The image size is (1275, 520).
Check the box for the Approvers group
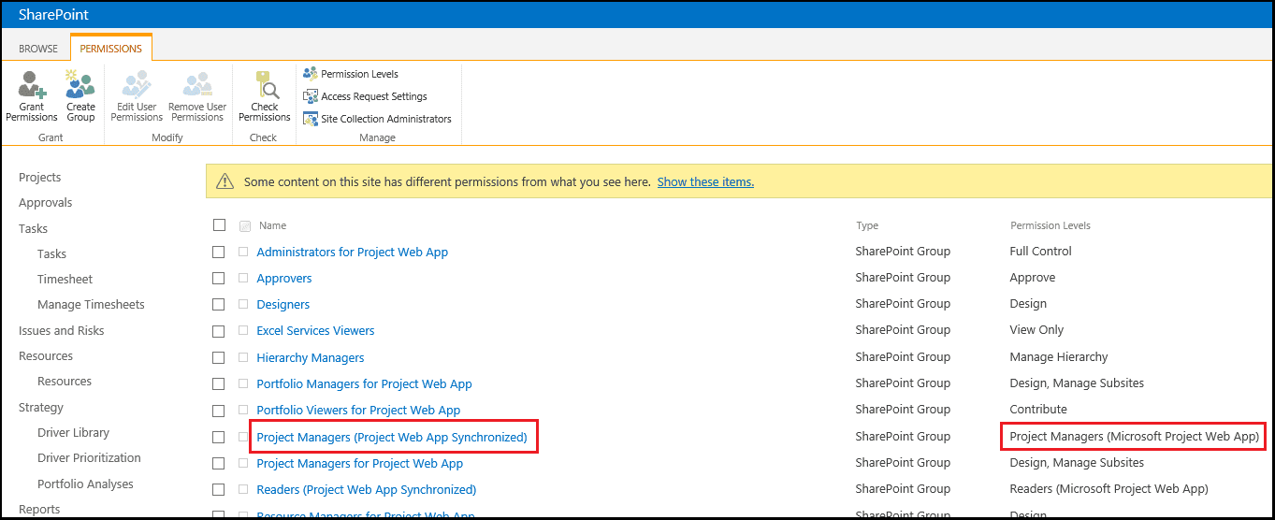(x=219, y=278)
